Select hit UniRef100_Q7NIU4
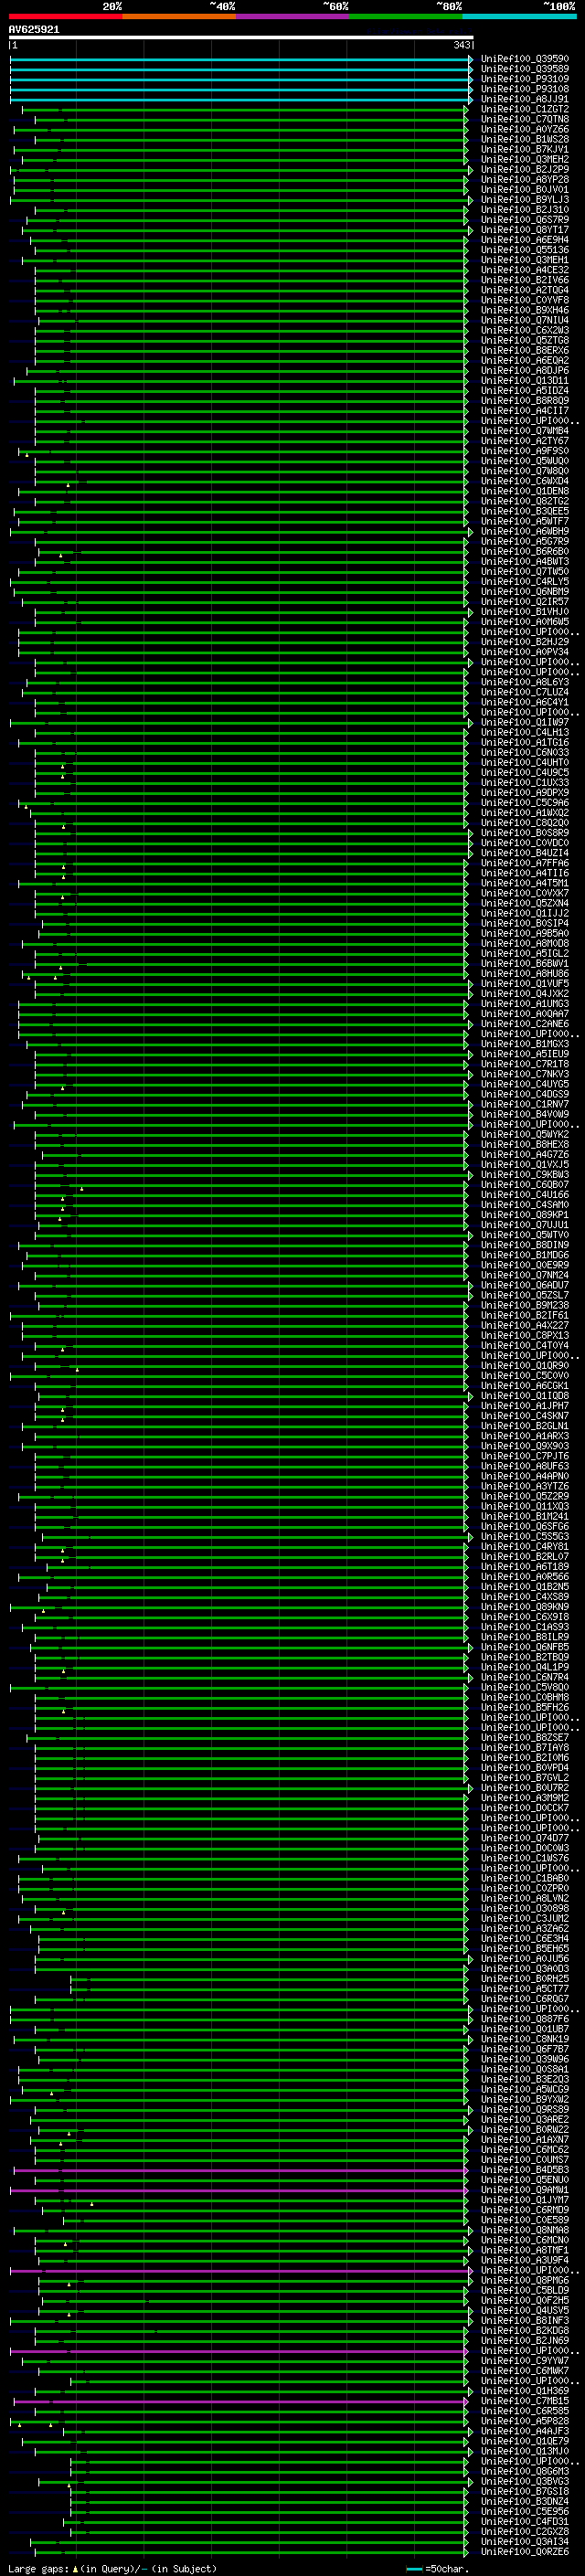Screen dimensions: 585x2576 coord(525,320)
